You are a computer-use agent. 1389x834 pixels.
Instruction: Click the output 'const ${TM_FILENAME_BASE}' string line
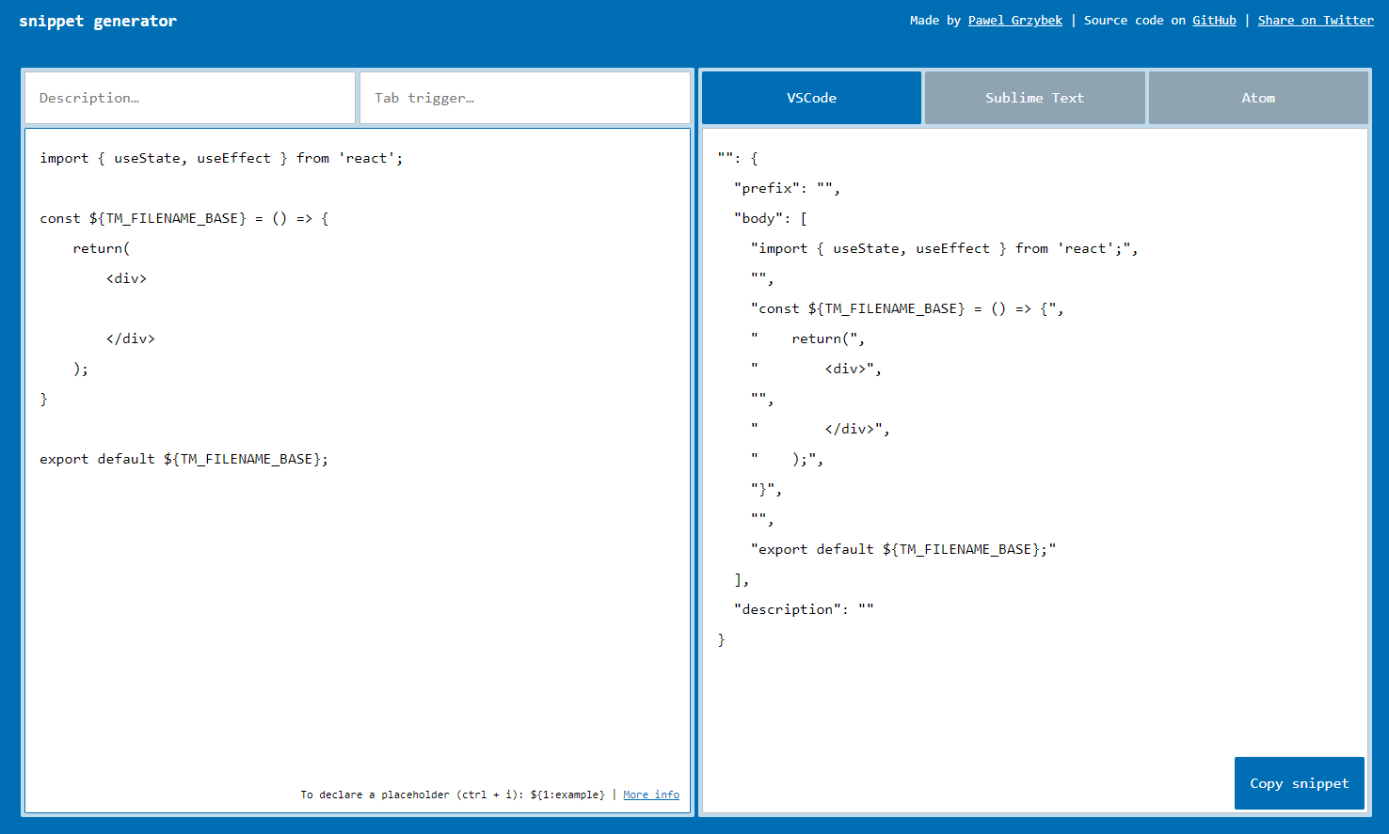(x=907, y=308)
